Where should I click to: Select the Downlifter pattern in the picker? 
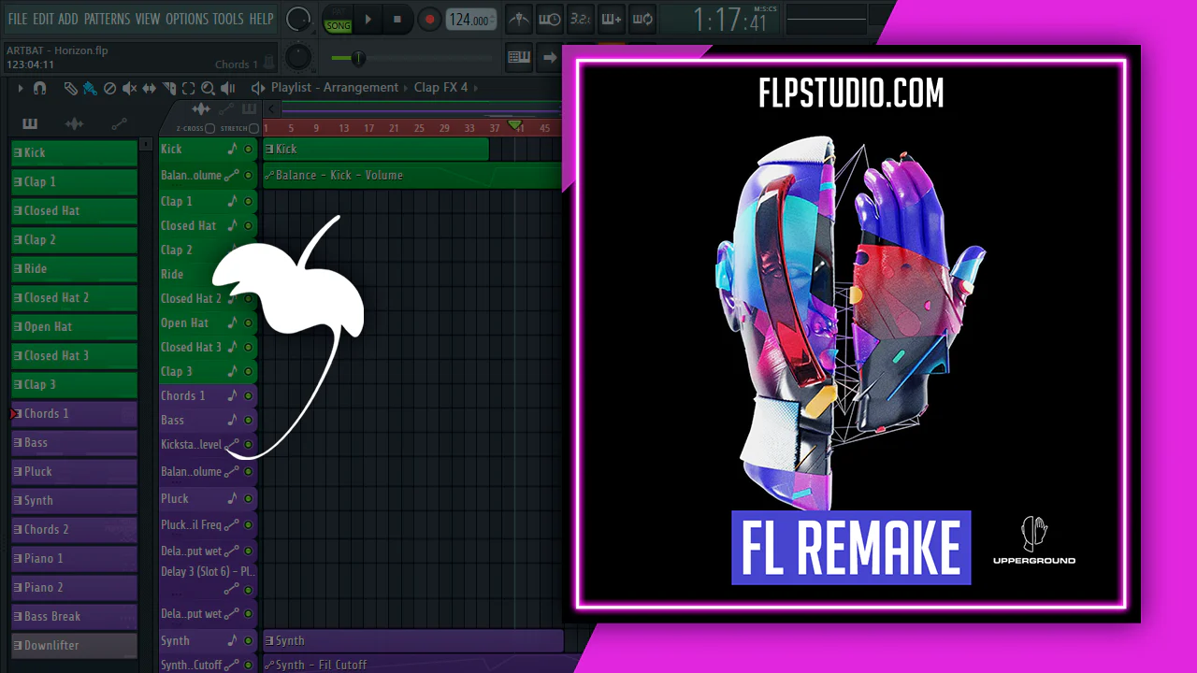click(x=74, y=645)
